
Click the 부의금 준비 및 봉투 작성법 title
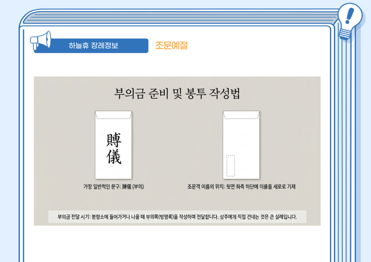177,94
